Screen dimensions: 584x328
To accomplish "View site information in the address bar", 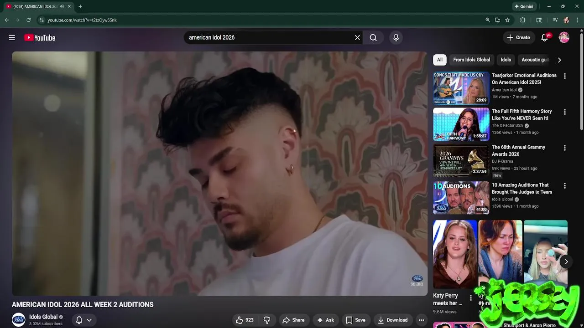I will pyautogui.click(x=42, y=20).
